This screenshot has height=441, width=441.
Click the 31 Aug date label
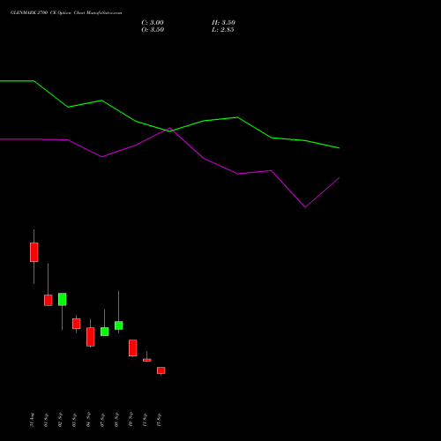point(32,420)
